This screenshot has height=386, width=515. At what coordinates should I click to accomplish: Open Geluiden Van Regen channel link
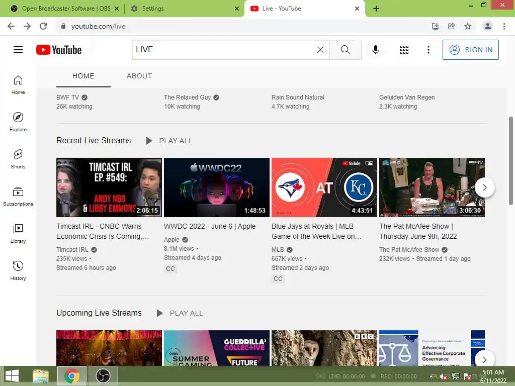tap(407, 98)
